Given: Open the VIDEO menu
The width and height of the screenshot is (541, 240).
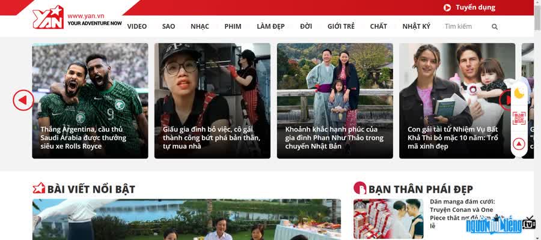Looking at the screenshot, I should coord(137,26).
